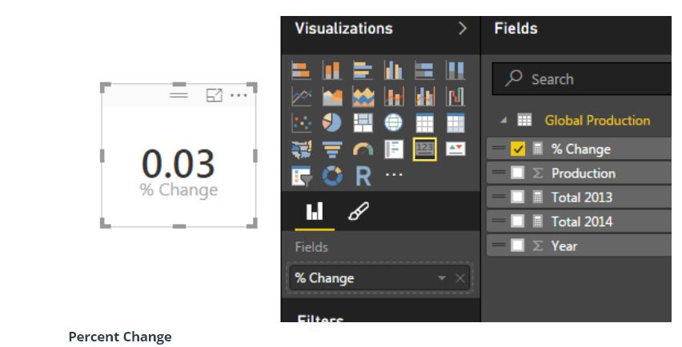Collapse the Global Production table

[x=504, y=121]
